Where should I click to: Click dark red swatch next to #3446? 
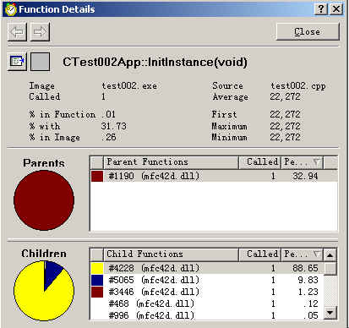(x=97, y=292)
